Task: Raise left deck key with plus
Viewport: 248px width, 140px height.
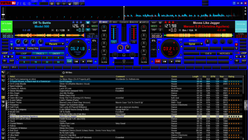Action: tap(69, 30)
